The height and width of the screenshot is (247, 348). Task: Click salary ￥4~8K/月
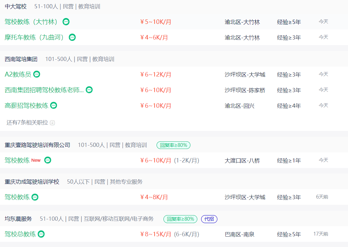point(154,197)
